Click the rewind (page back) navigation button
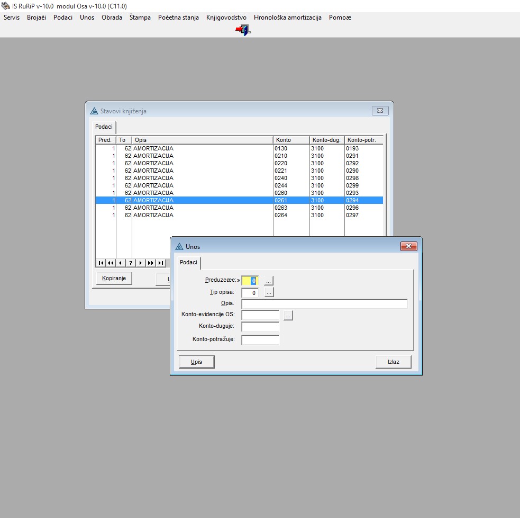 (x=111, y=263)
